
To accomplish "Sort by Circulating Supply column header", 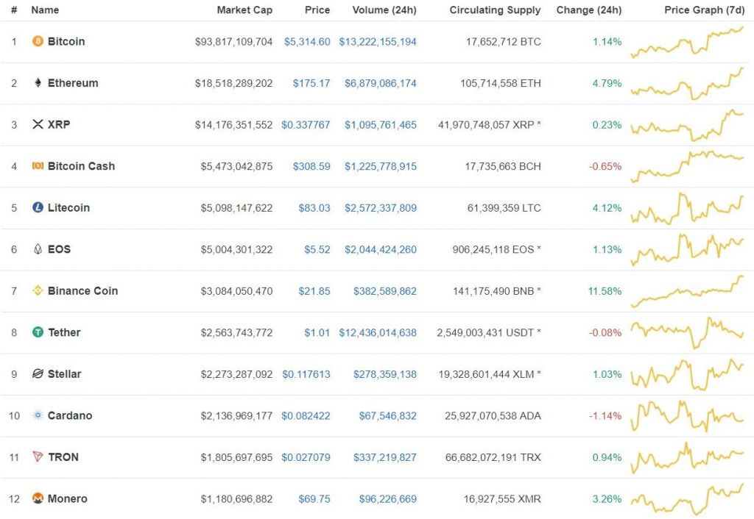I will (495, 10).
